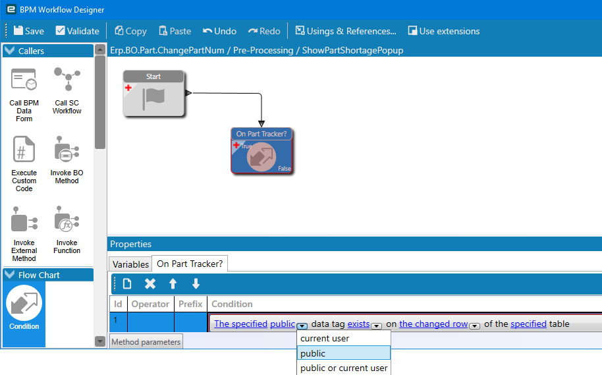Click the Prefix cell of row 1
The width and height of the screenshot is (602, 375).
pyautogui.click(x=190, y=322)
